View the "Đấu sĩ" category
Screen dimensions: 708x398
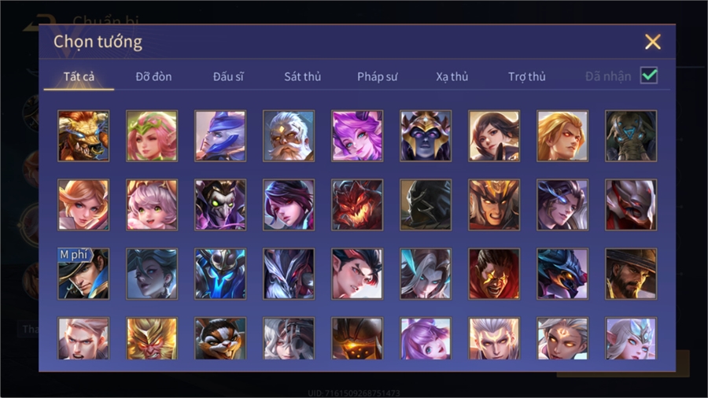click(x=228, y=77)
